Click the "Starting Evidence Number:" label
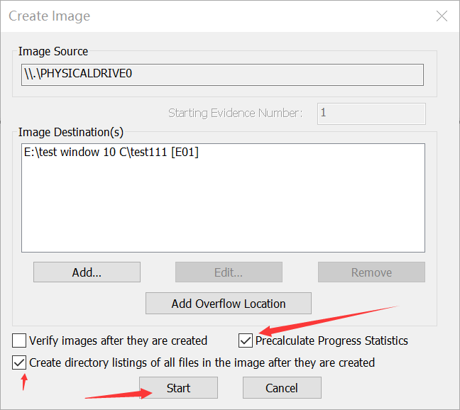Image resolution: width=460 pixels, height=410 pixels. point(235,113)
